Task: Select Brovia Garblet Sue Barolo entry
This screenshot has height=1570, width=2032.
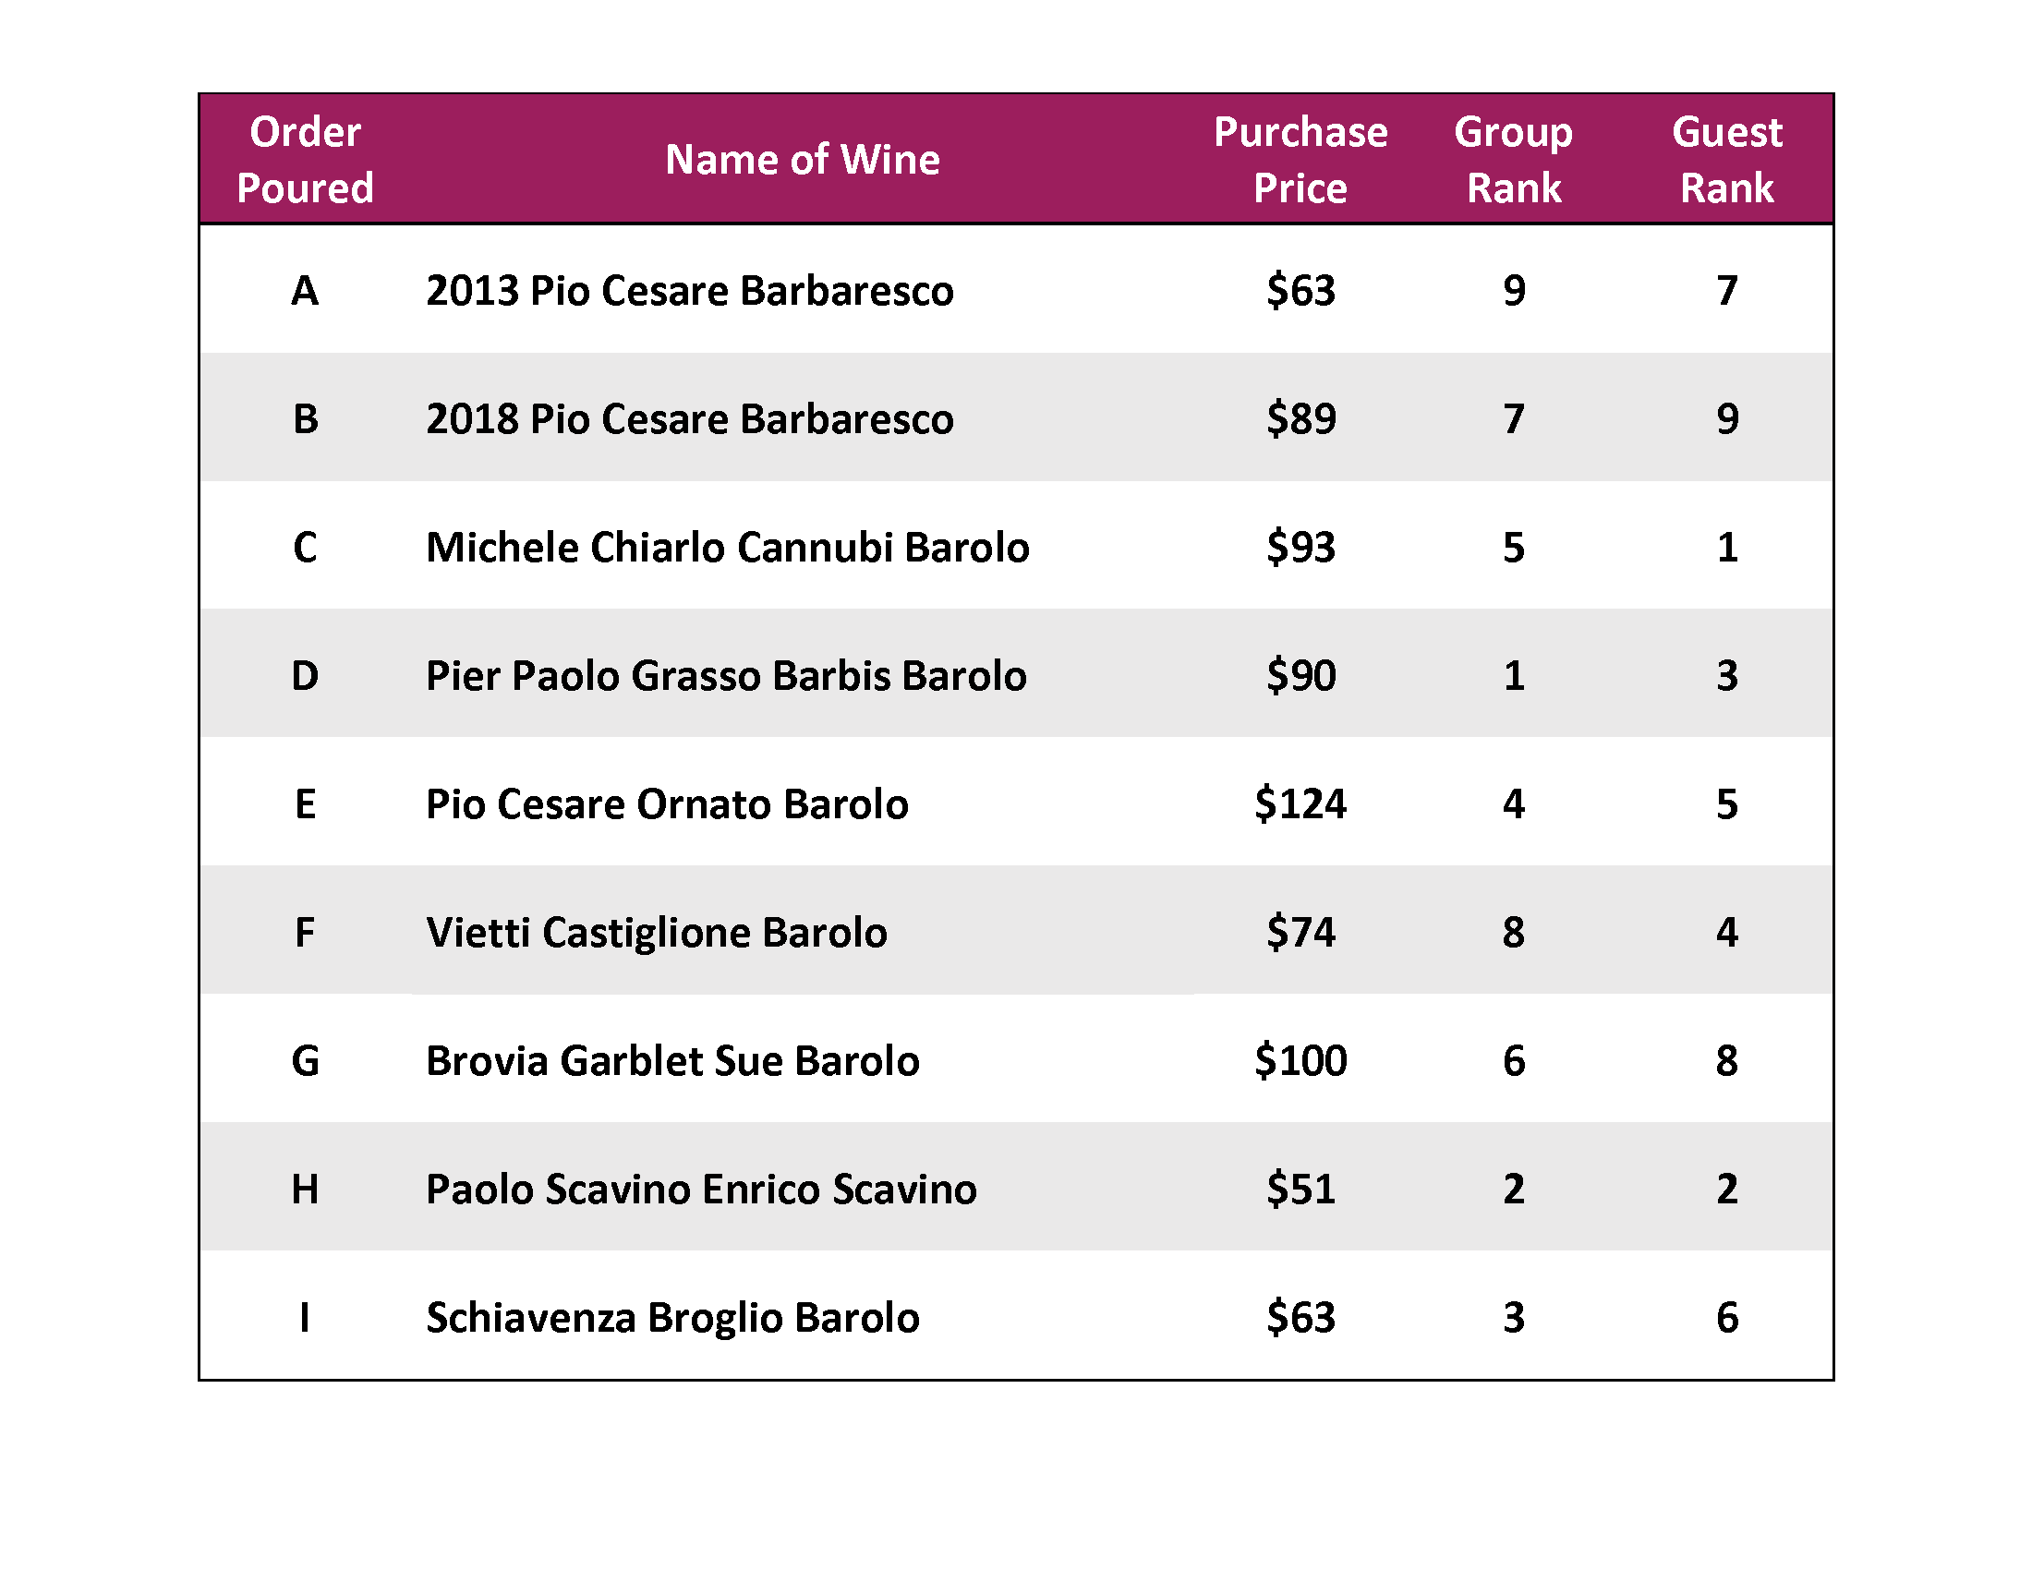Action: click(x=672, y=1060)
